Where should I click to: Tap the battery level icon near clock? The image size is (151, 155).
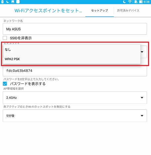[x=141, y=2]
